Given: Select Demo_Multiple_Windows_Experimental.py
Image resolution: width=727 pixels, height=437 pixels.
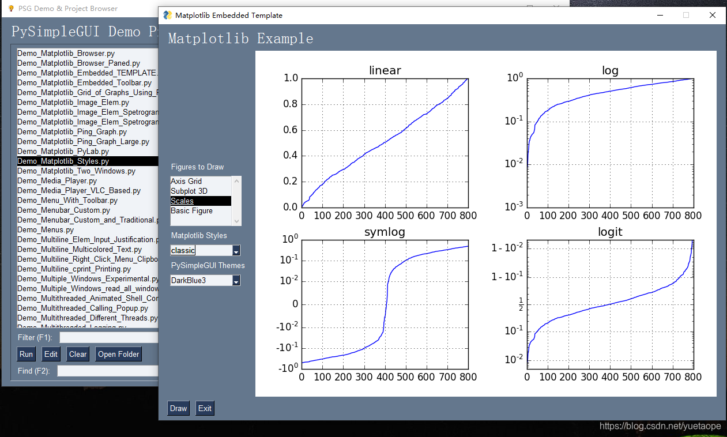Looking at the screenshot, I should (88, 278).
